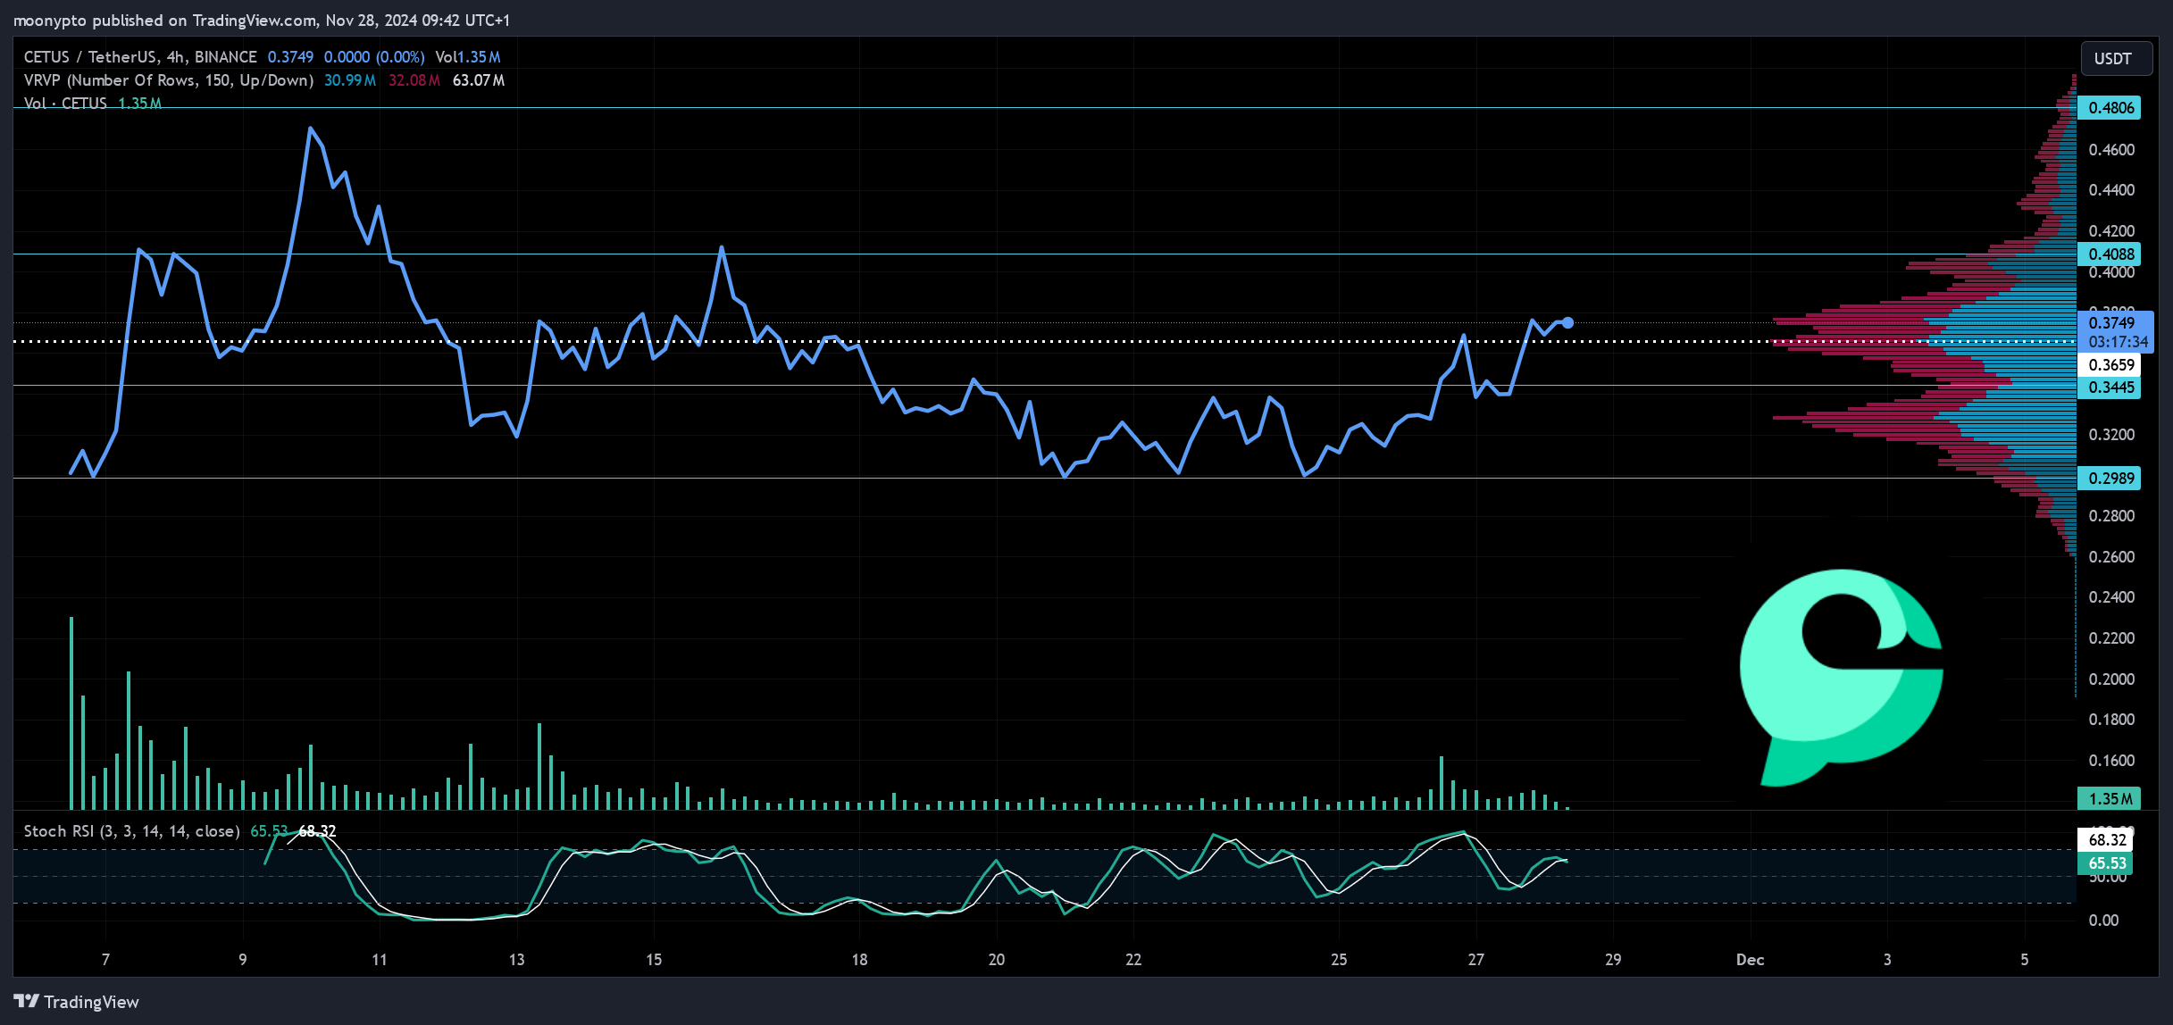Click the 0.3445 price level label
The width and height of the screenshot is (2173, 1025).
pos(2109,387)
